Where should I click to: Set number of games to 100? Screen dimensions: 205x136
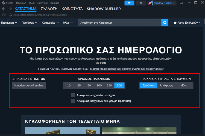pos(99,85)
